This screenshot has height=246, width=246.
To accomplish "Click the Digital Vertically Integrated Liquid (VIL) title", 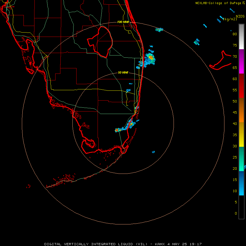I will [x=96, y=244].
